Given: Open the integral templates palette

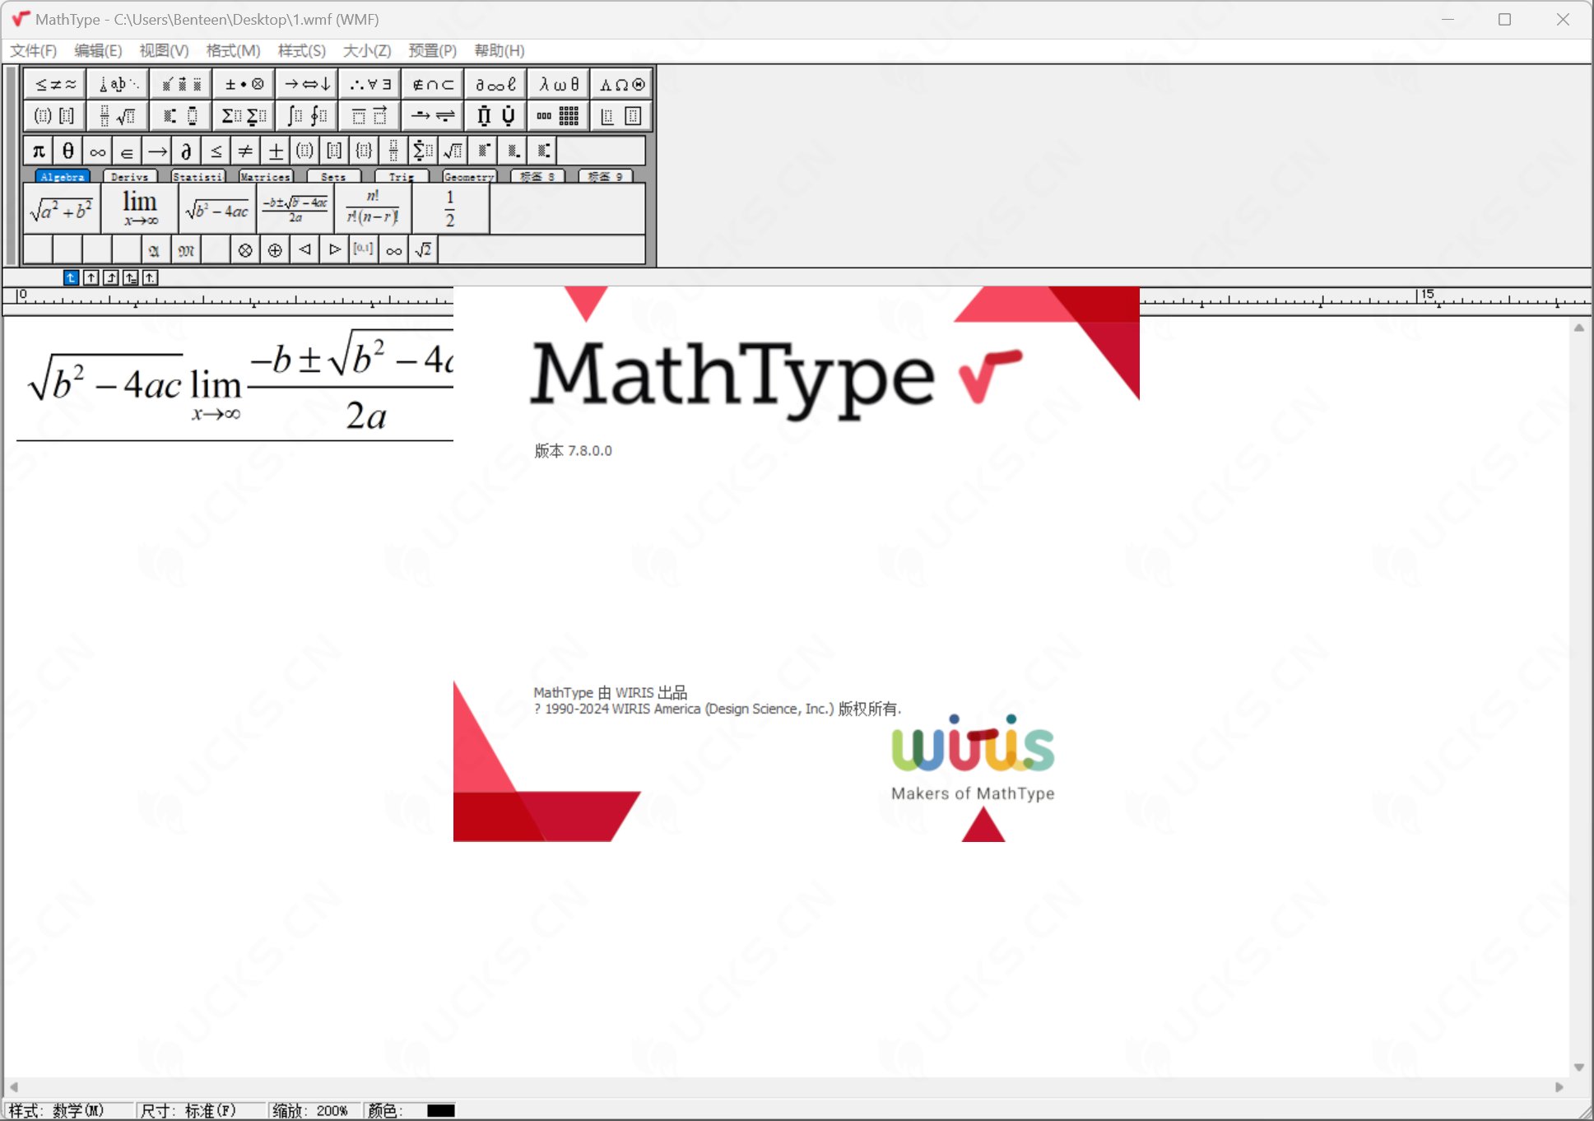Looking at the screenshot, I should pyautogui.click(x=307, y=116).
